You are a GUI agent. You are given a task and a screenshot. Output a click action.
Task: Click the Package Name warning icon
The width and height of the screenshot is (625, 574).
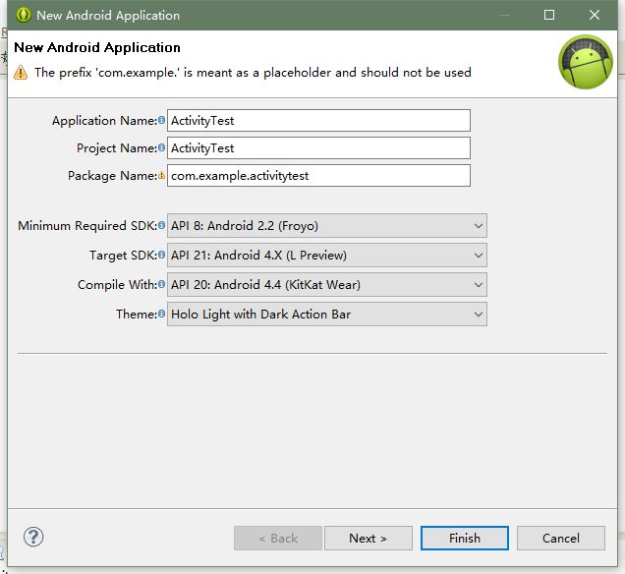pyautogui.click(x=161, y=175)
